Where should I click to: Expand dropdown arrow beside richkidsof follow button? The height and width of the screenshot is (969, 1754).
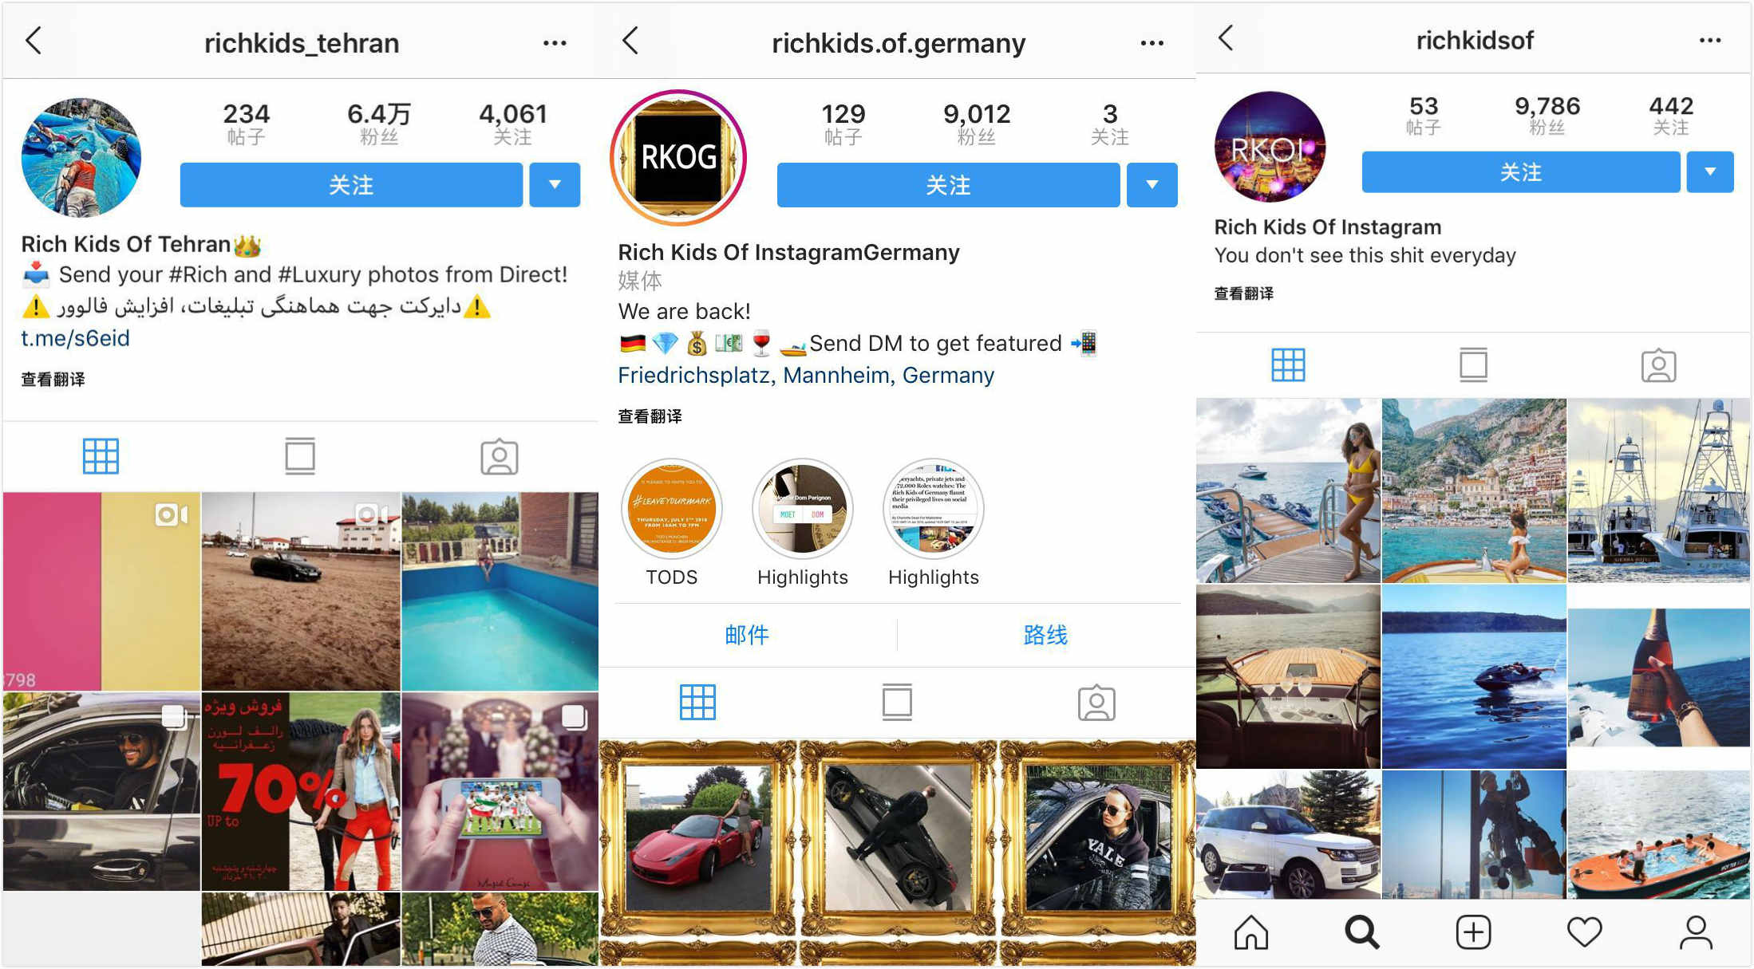[x=1710, y=171]
